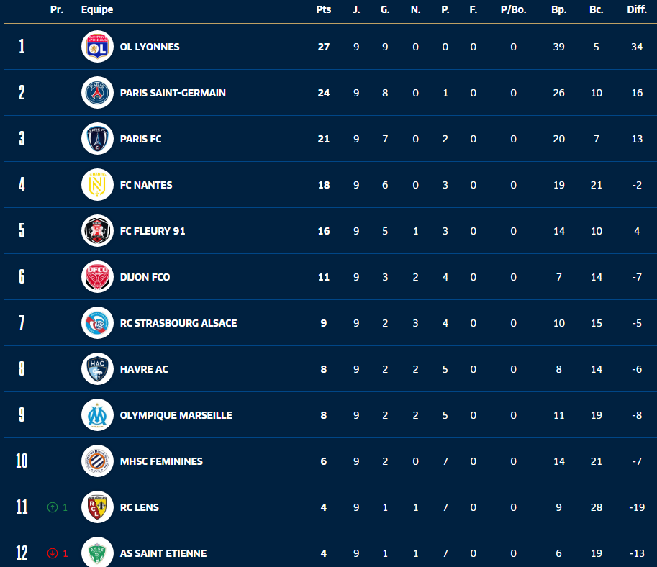Click the red down-arrow progression indicator
The width and height of the screenshot is (657, 567).
click(52, 553)
